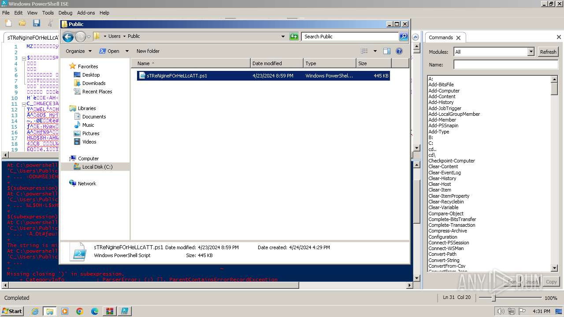The height and width of the screenshot is (317, 564).
Task: Open the Debug menu
Action: [65, 13]
